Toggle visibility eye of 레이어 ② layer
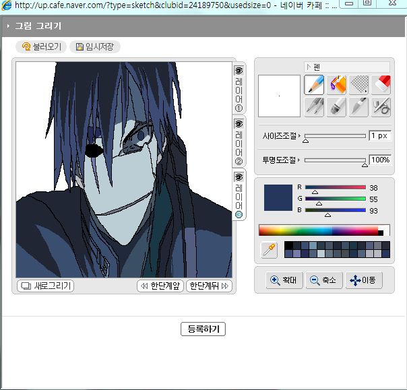 [x=239, y=124]
